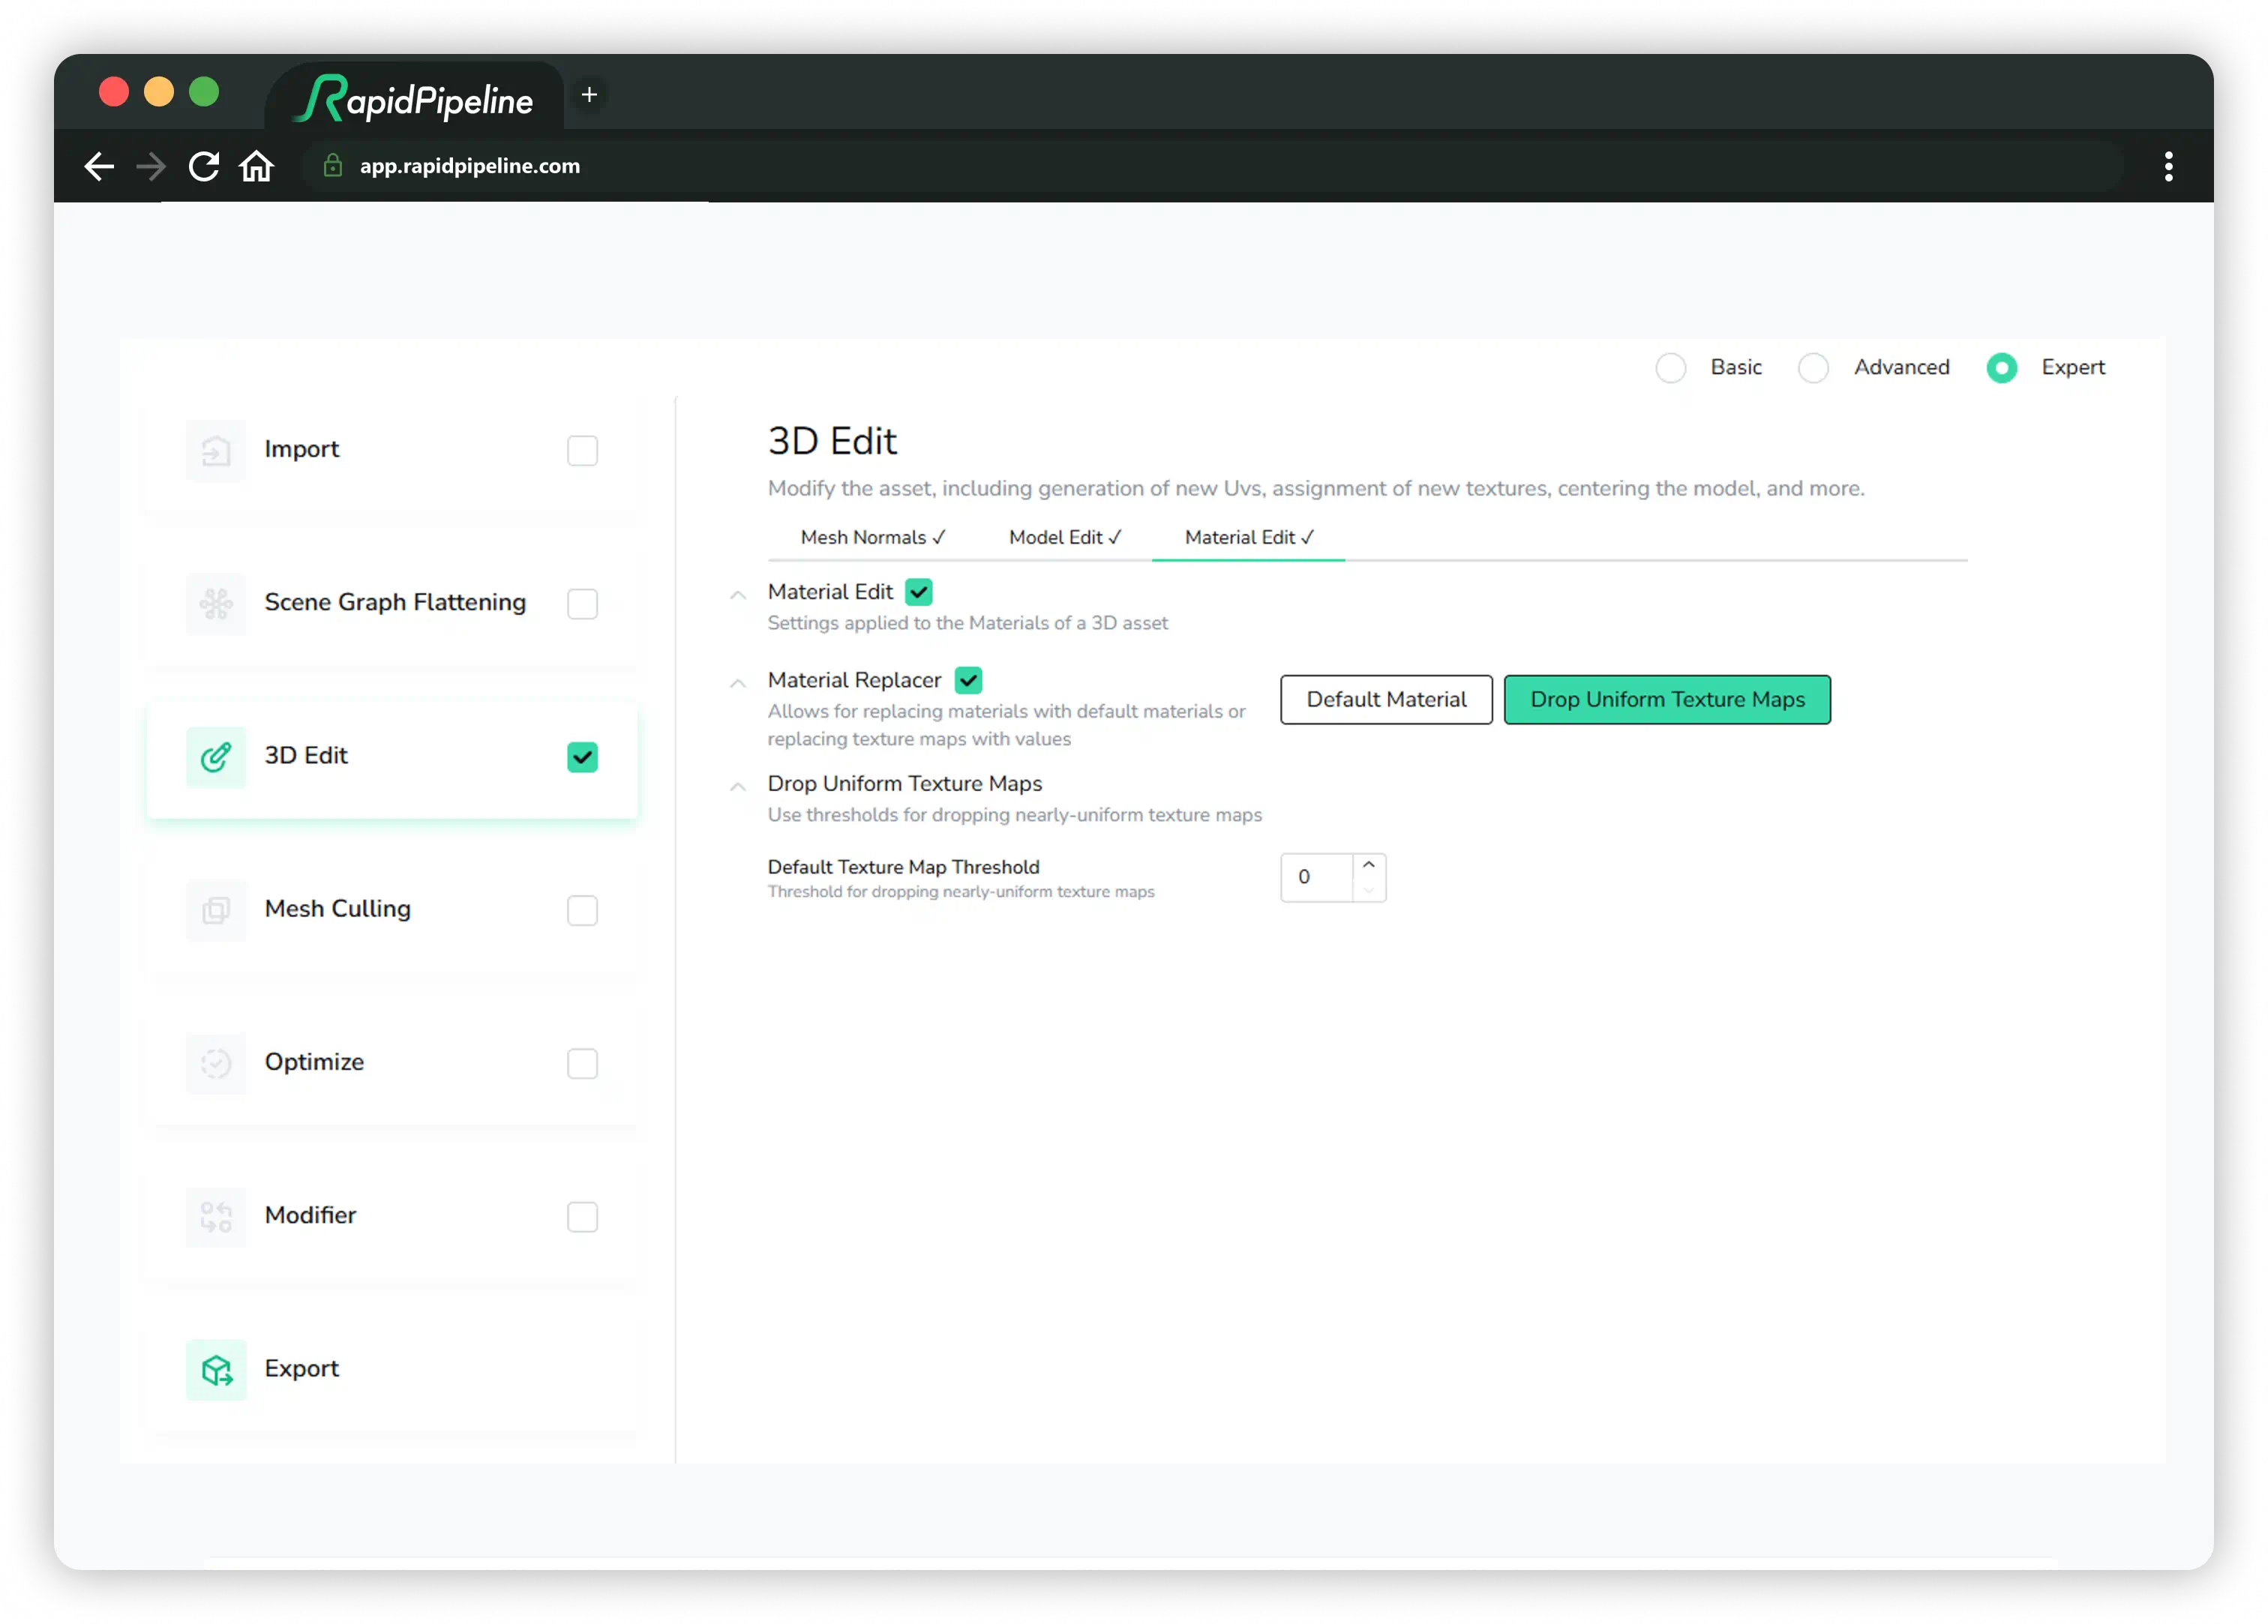The width and height of the screenshot is (2268, 1624).
Task: Click the yellow minimize window button
Action: 159,92
